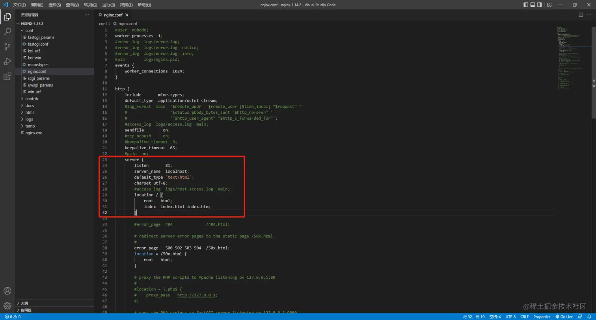Change UTF-8 file encoding
596x320 pixels.
point(510,317)
